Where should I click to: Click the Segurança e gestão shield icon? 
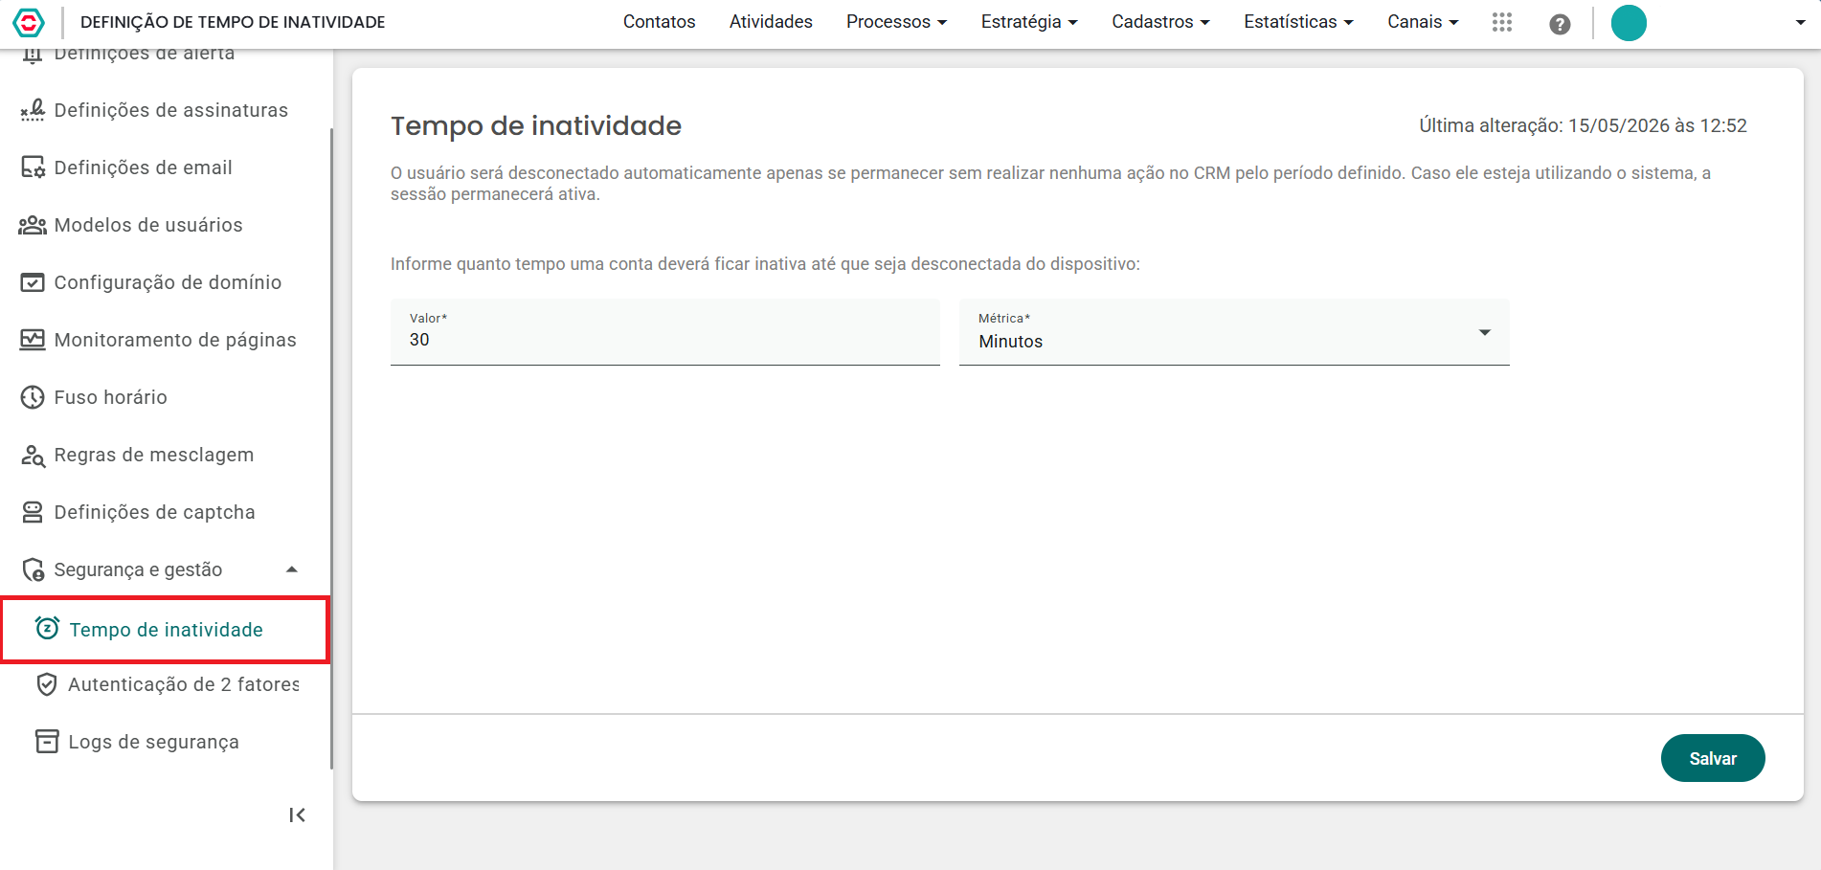(33, 570)
